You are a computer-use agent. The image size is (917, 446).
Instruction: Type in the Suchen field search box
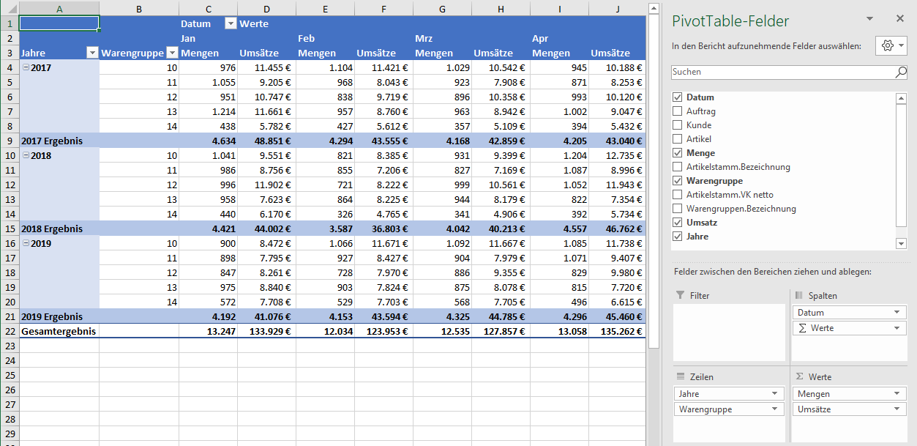coord(779,72)
